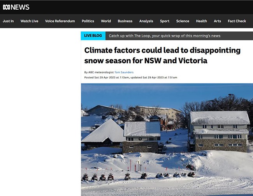Open the Arts section

coord(217,21)
